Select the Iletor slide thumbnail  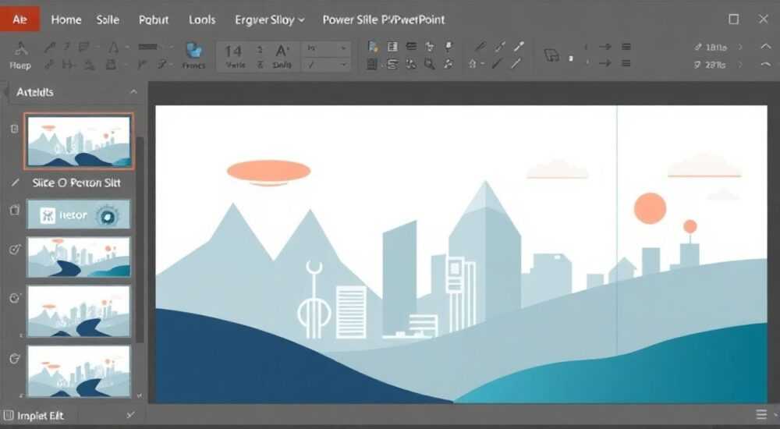coord(79,214)
